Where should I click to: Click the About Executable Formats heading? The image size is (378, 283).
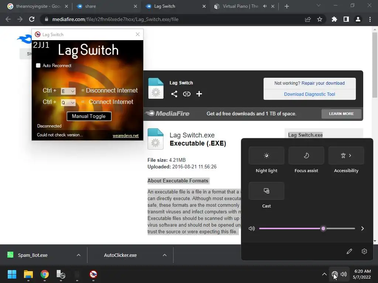(x=178, y=181)
